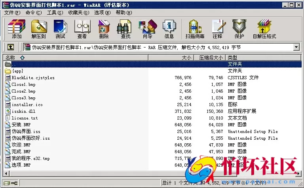Select the file 我的程序.e32.tmp
Screen dimensions: 304x188
tap(30, 158)
